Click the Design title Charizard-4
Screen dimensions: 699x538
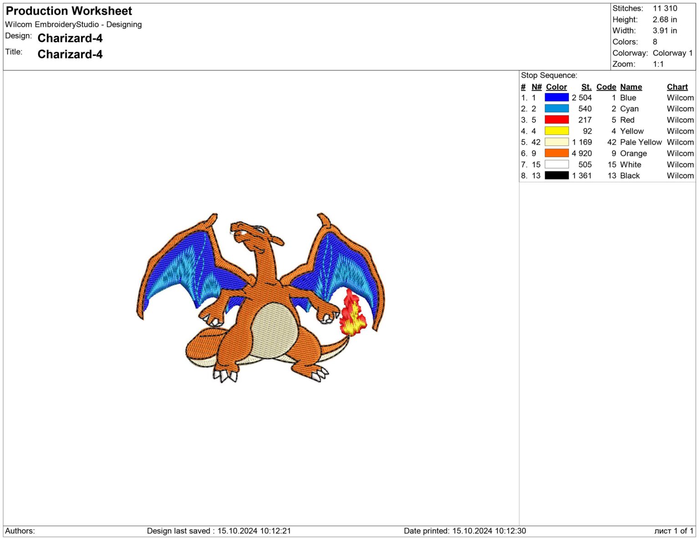tap(71, 39)
